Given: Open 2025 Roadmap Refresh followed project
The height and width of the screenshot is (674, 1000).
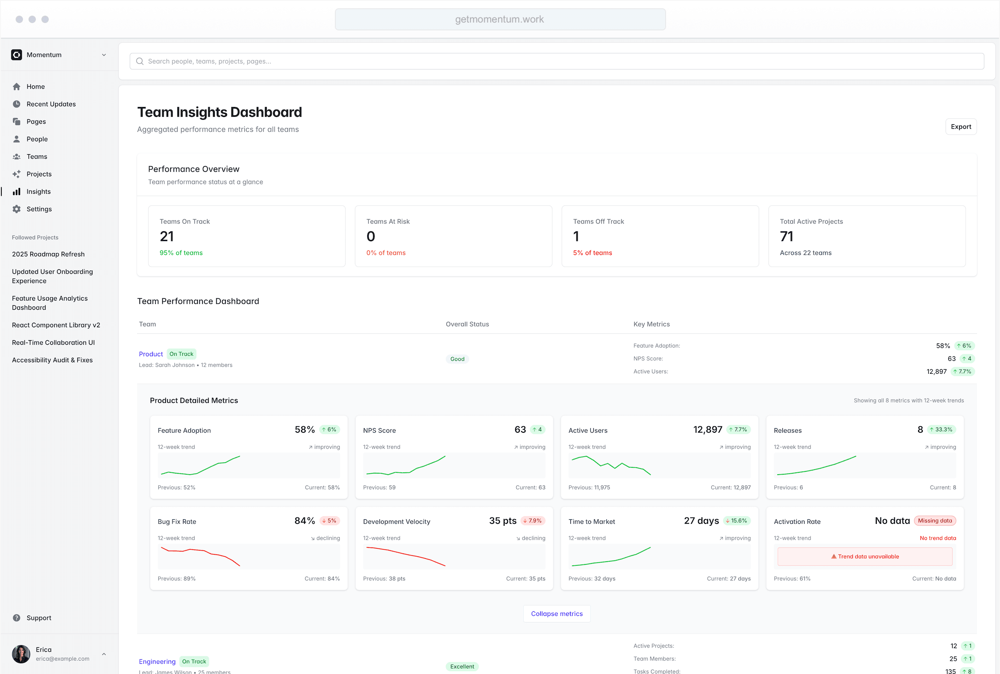Looking at the screenshot, I should 48,254.
